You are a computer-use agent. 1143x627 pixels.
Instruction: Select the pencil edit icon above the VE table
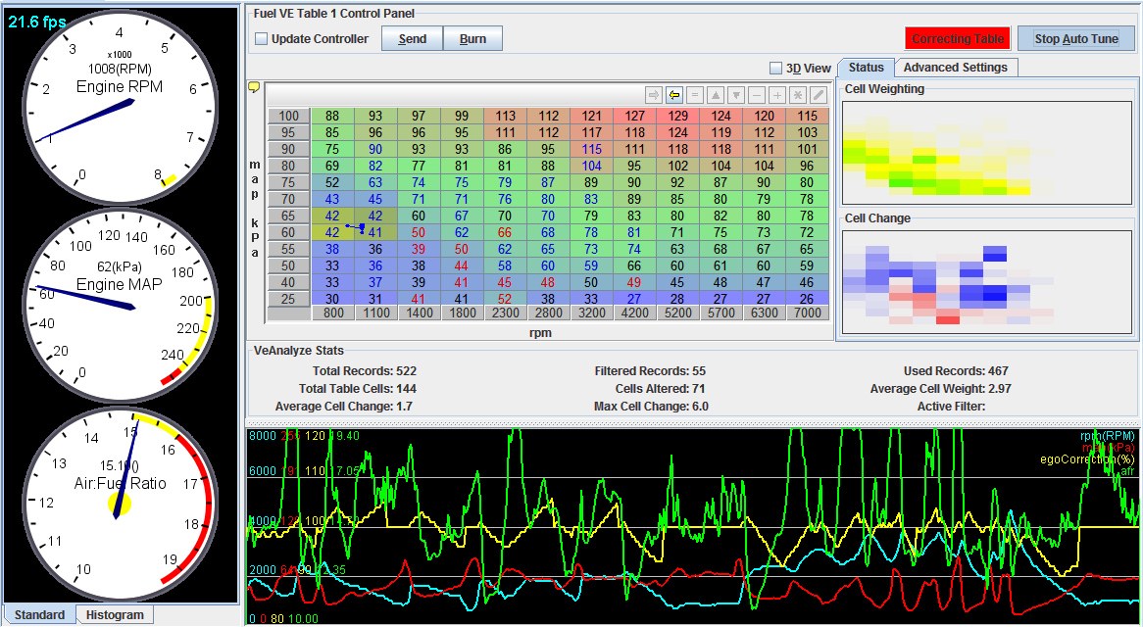coord(818,95)
